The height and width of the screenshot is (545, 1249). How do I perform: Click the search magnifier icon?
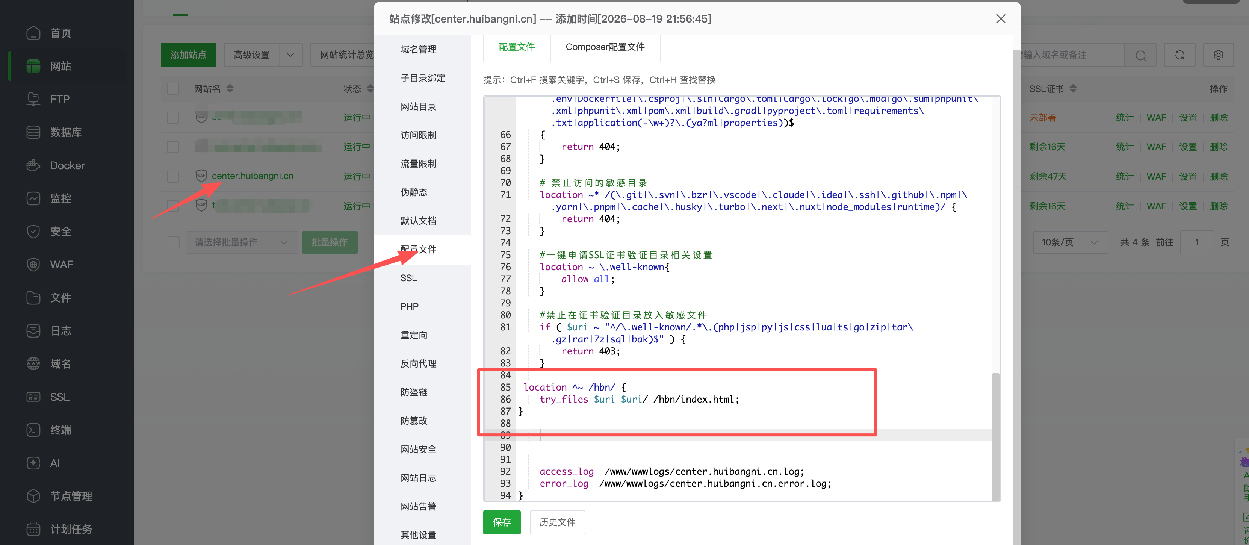(x=1140, y=55)
